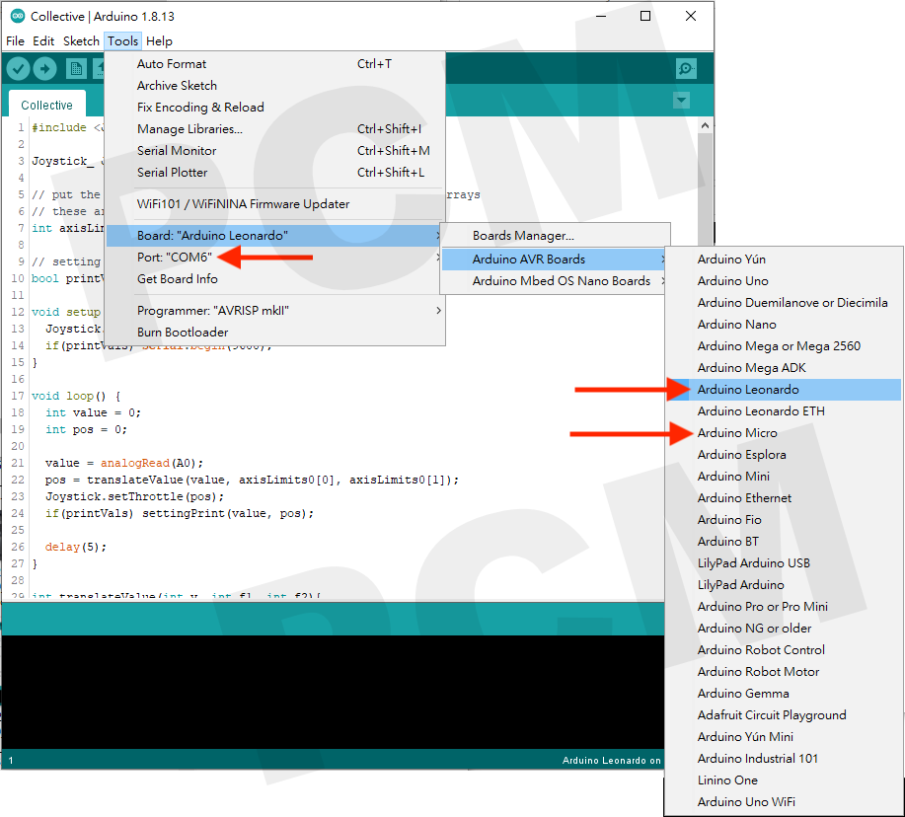Open the tab options dropdown arrow

682,101
